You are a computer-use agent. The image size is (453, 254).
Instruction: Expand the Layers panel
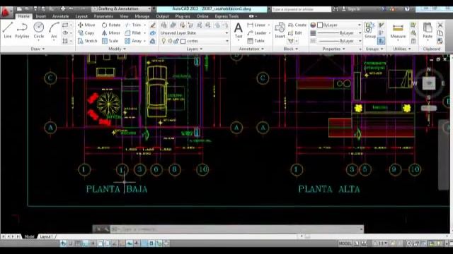(x=194, y=49)
